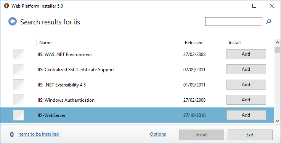
Task: Select the IIS-WebServer row name
Action: [x=51, y=115]
